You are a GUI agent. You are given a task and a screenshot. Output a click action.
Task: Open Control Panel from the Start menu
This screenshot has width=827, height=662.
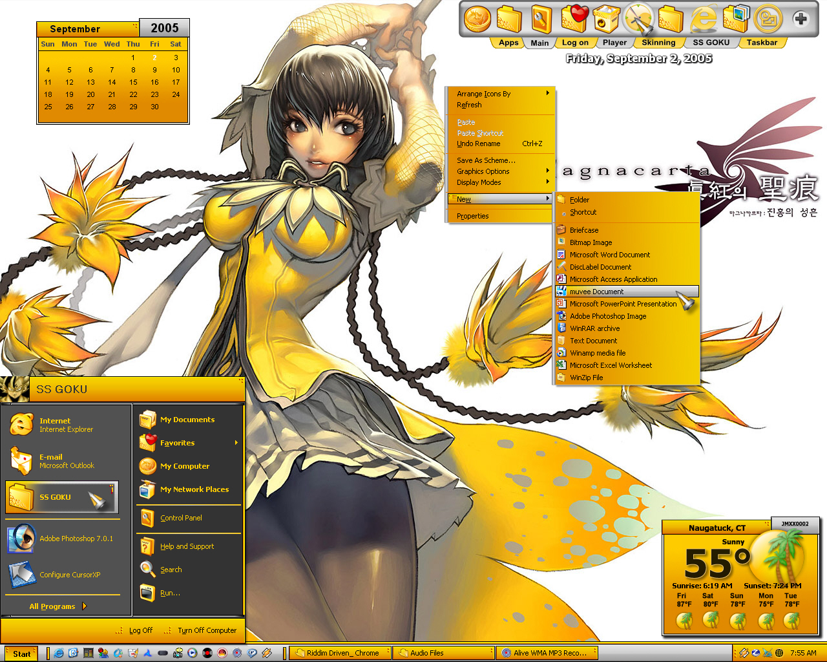(189, 518)
